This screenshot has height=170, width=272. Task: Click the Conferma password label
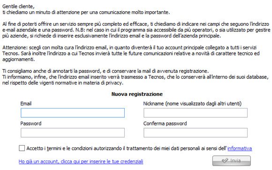(165, 124)
